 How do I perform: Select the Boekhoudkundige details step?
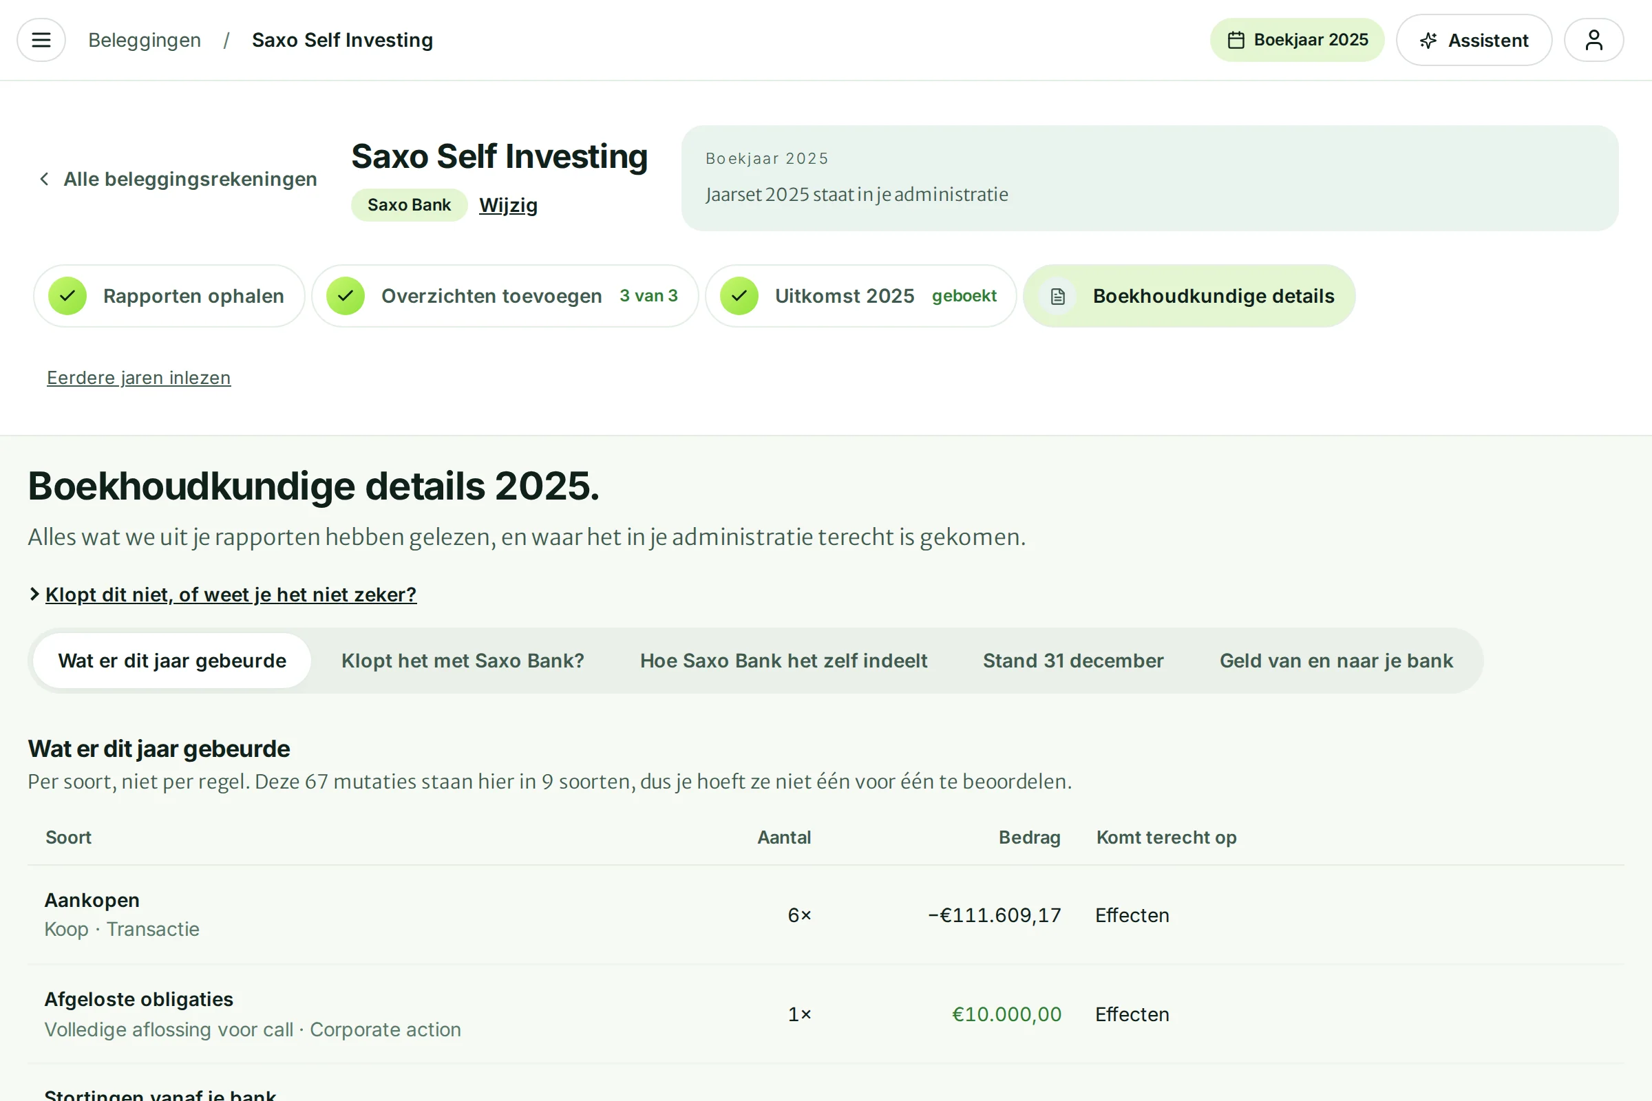(1189, 296)
